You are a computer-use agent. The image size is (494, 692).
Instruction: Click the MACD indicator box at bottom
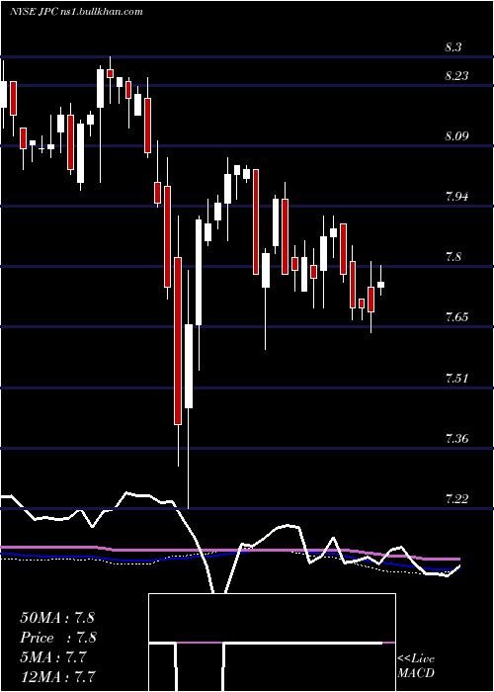[272, 643]
